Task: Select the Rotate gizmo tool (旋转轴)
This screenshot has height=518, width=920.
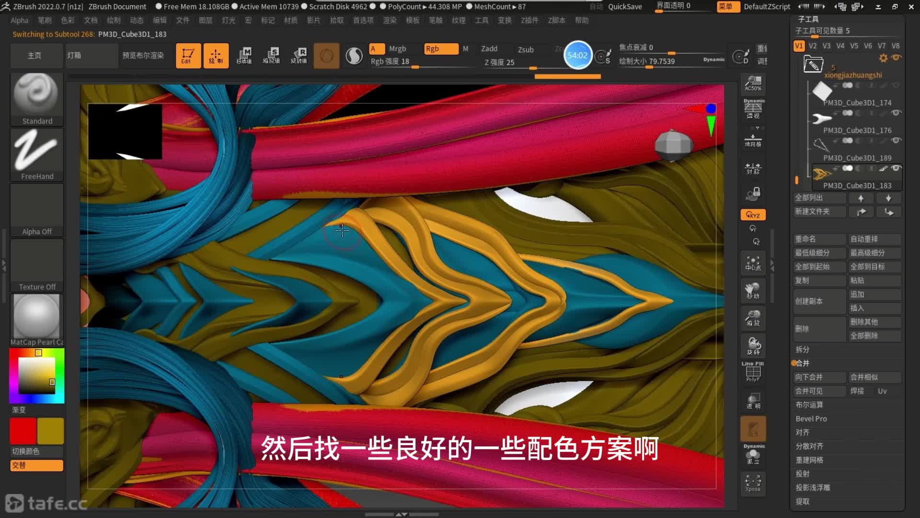Action: [299, 56]
